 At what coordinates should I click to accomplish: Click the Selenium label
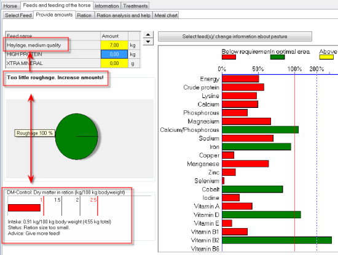coord(206,181)
